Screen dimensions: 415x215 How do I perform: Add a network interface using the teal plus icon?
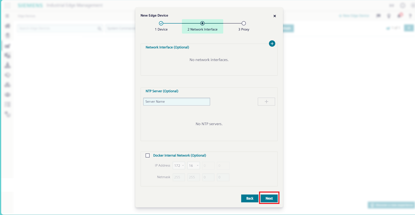[x=272, y=43]
